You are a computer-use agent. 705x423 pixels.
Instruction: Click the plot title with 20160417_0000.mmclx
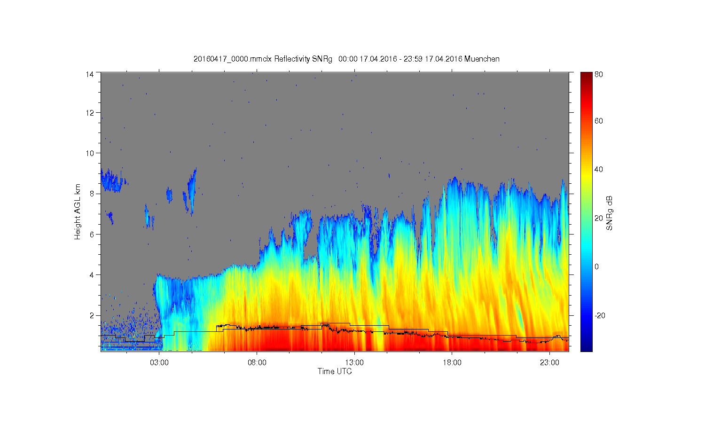(x=346, y=59)
